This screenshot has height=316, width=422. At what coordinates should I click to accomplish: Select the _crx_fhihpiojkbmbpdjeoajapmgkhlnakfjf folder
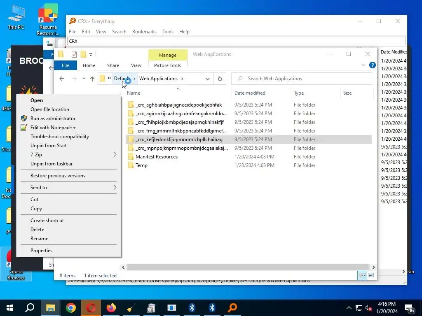[x=249, y=122]
